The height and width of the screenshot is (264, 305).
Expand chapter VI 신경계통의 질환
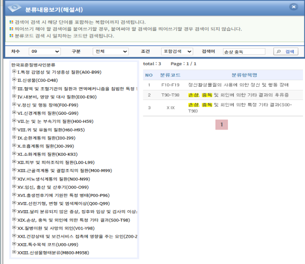coord(14,113)
